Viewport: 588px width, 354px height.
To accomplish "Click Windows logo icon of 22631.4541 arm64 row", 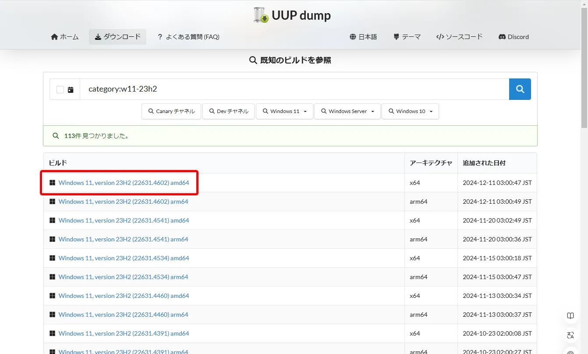I will [x=53, y=239].
